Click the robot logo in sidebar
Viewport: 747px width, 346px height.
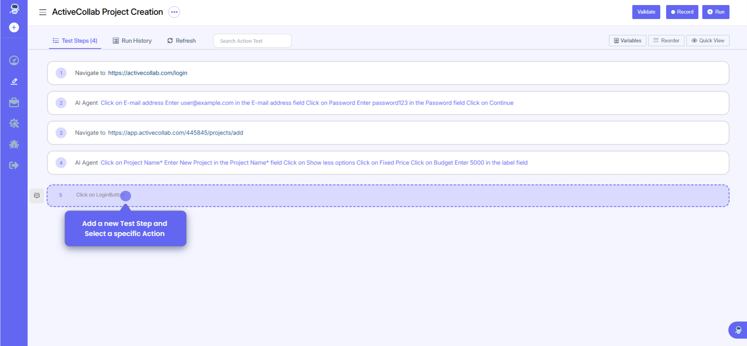click(14, 9)
